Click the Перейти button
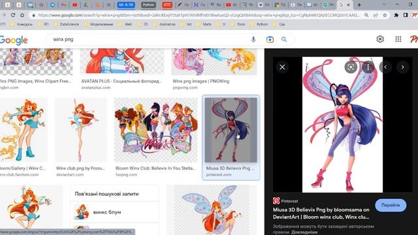The image size is (418, 235). tap(391, 205)
